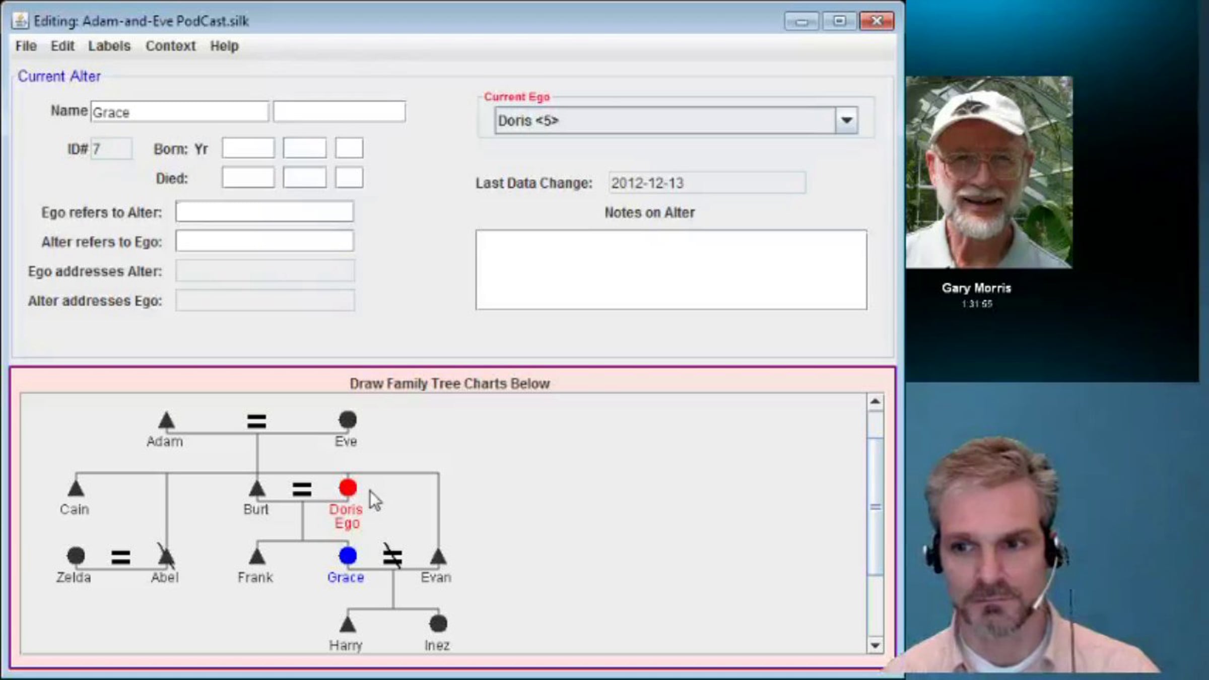Open the Current Ego dropdown arrow
The image size is (1209, 680).
pyautogui.click(x=846, y=120)
